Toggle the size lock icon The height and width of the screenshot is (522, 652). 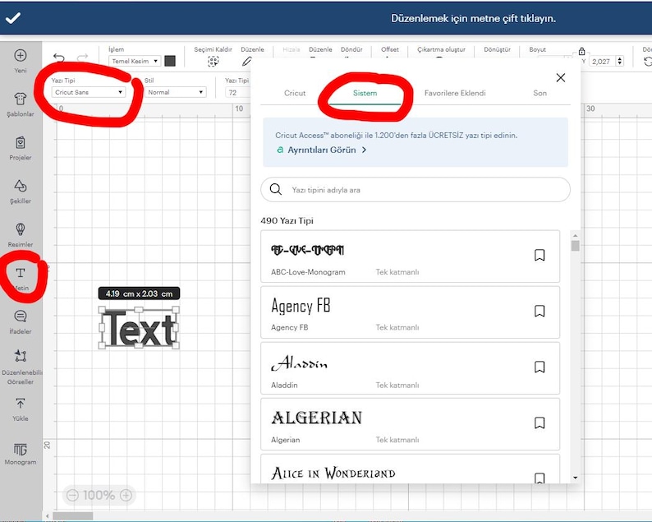(x=581, y=52)
